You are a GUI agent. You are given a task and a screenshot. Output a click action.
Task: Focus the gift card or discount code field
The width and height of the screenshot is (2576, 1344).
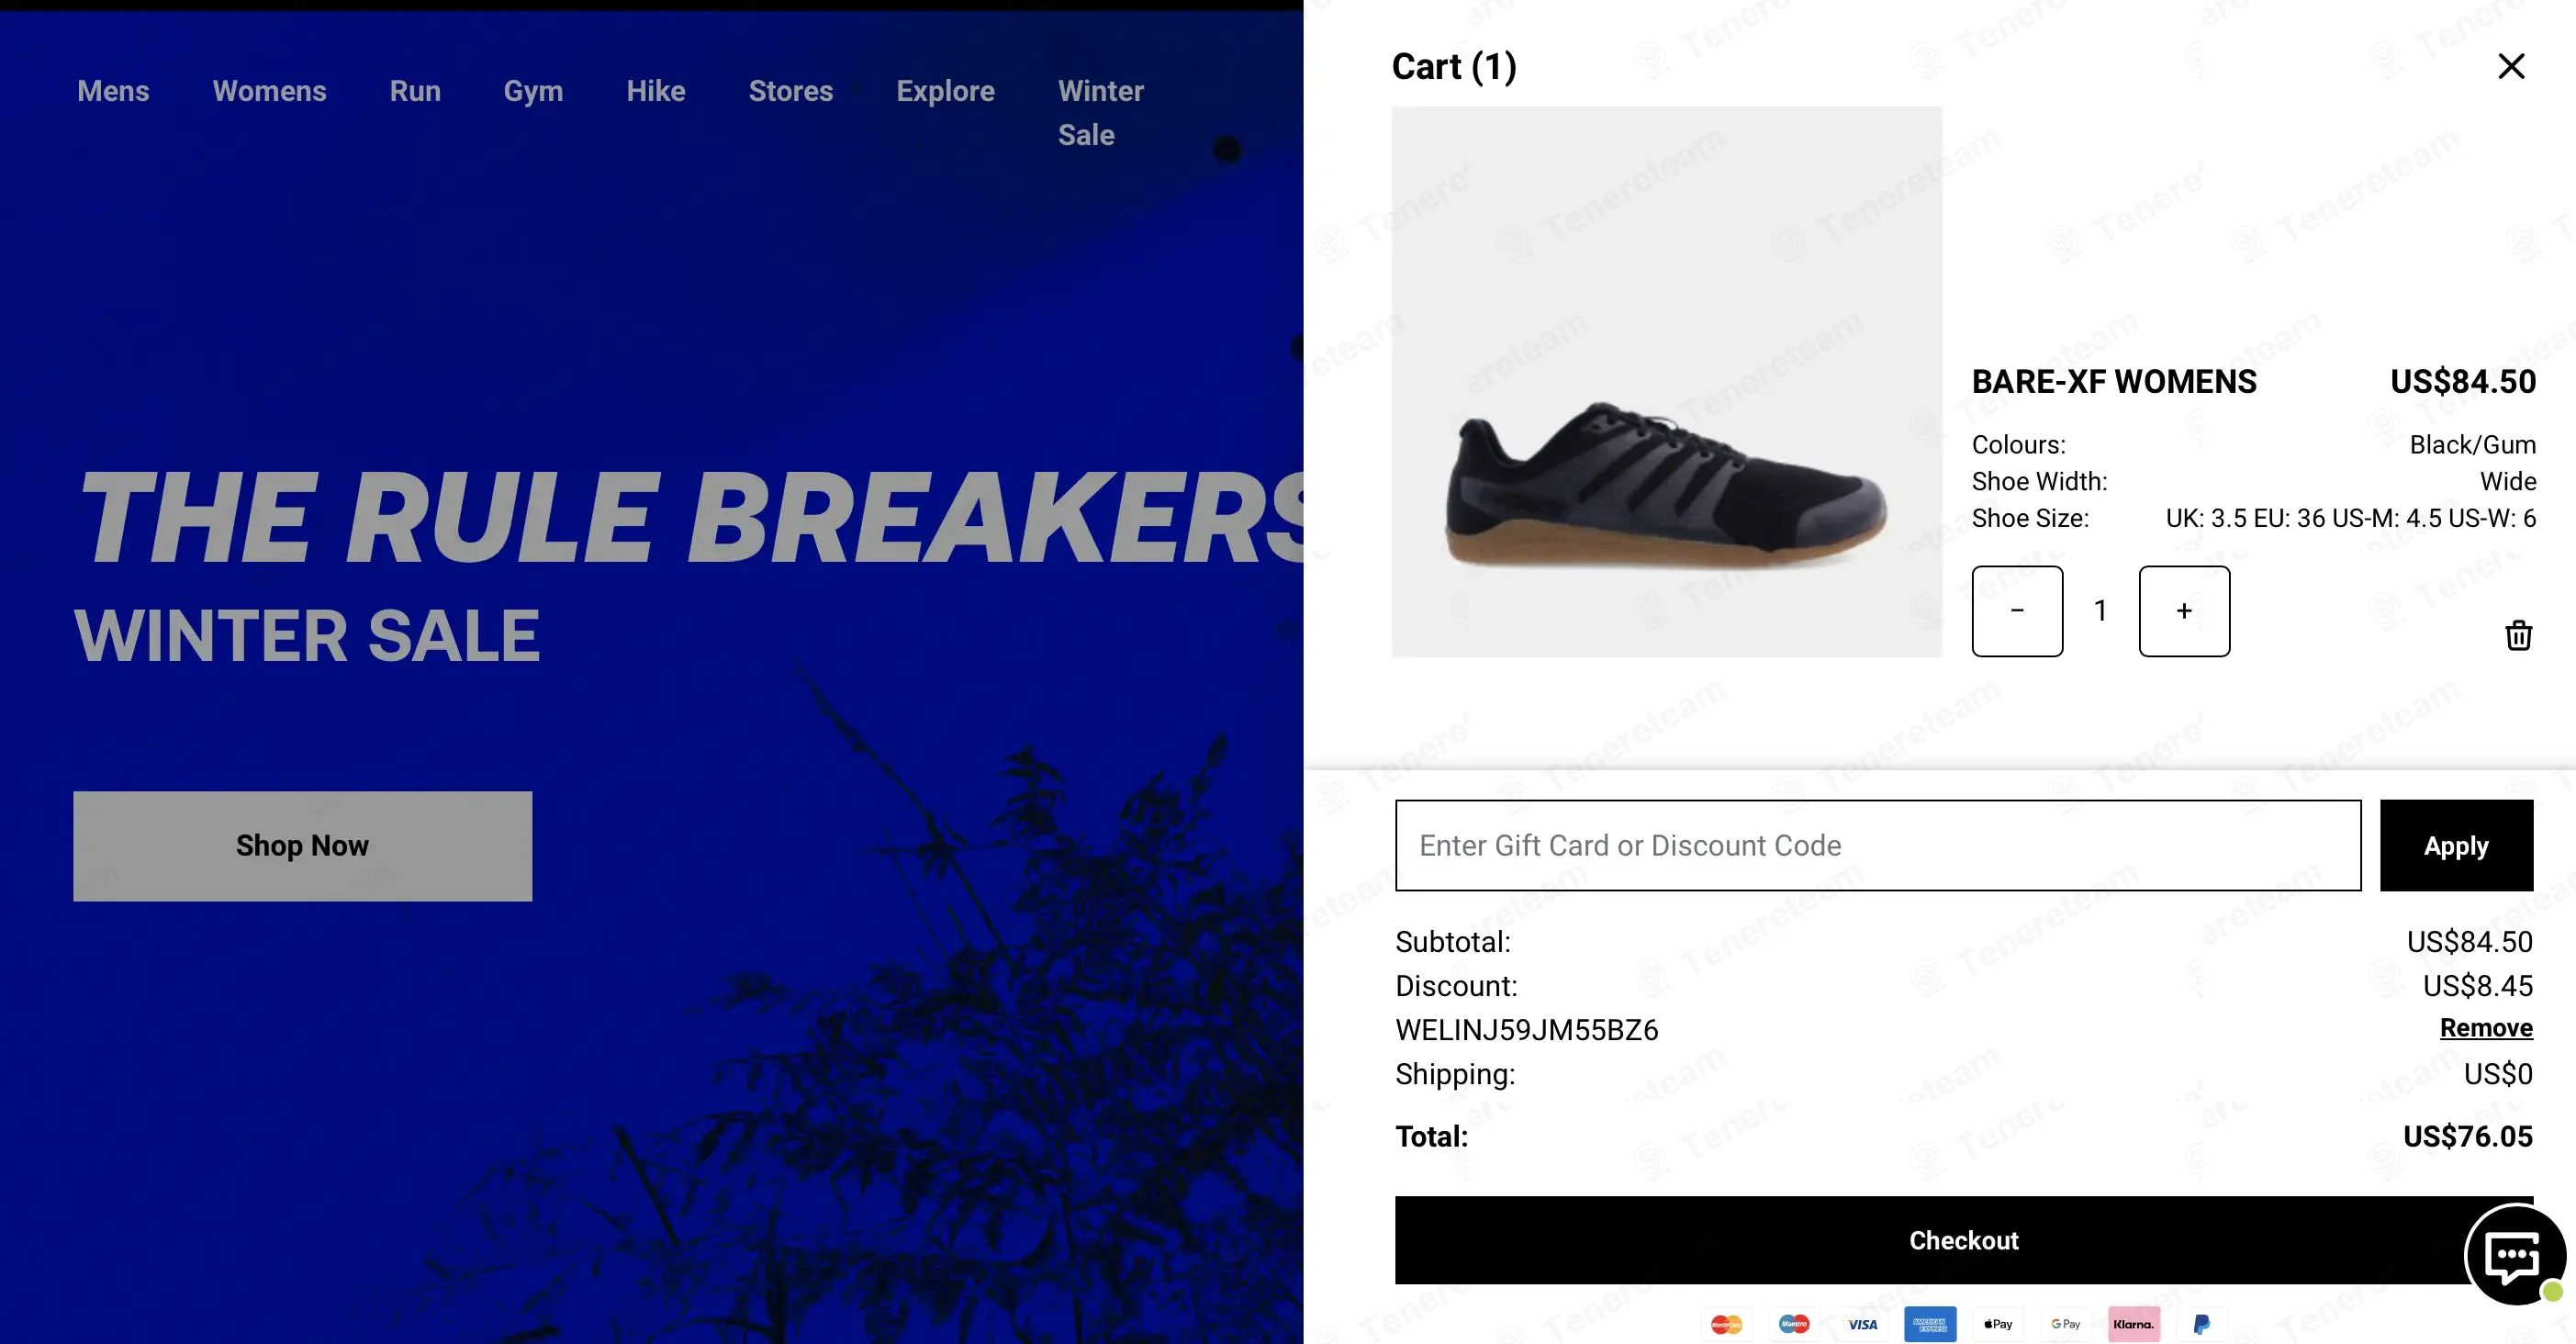click(1878, 846)
